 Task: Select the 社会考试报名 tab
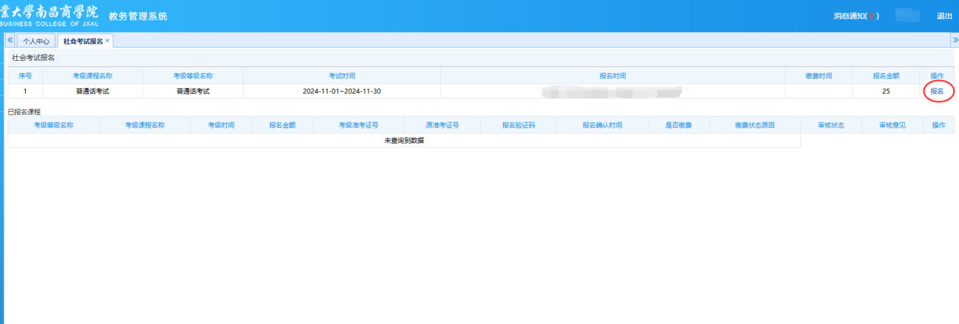coord(83,41)
